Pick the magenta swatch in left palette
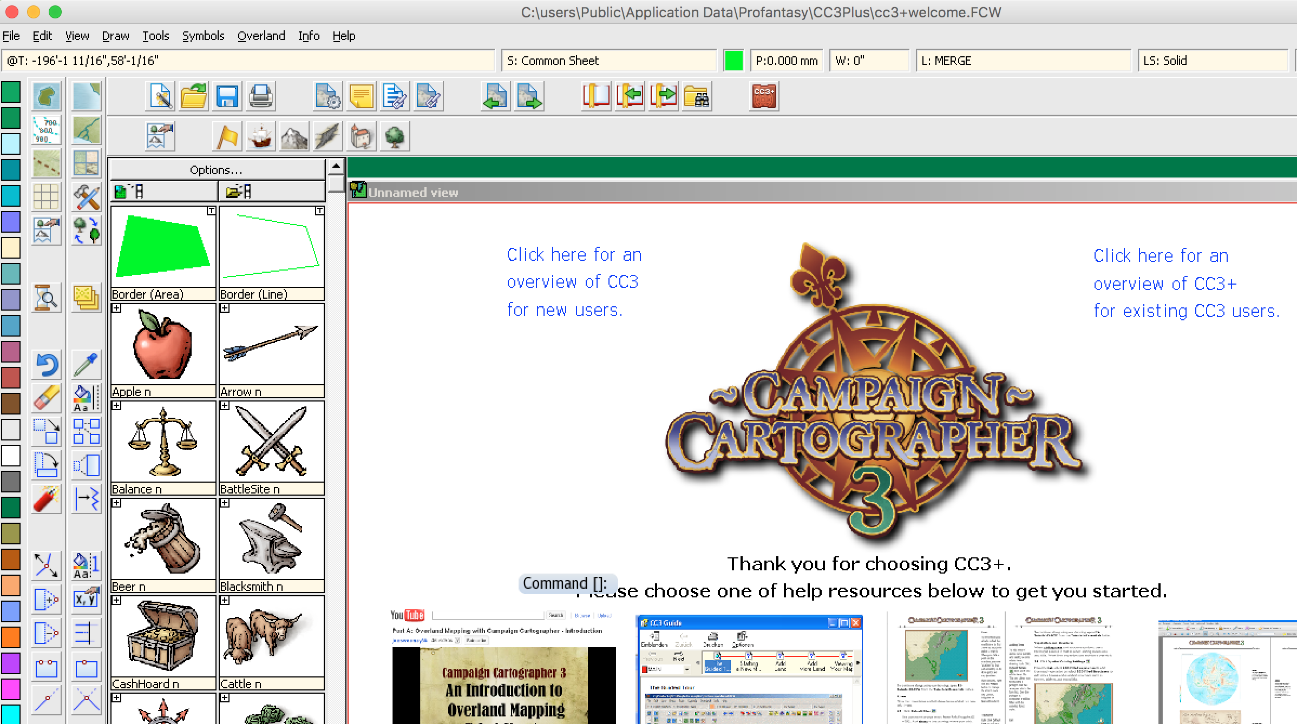The image size is (1297, 724). (x=11, y=689)
